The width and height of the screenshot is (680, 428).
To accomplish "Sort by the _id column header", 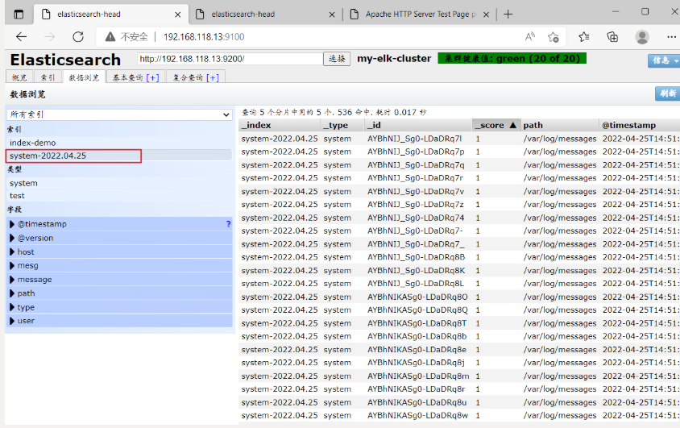I will point(418,125).
